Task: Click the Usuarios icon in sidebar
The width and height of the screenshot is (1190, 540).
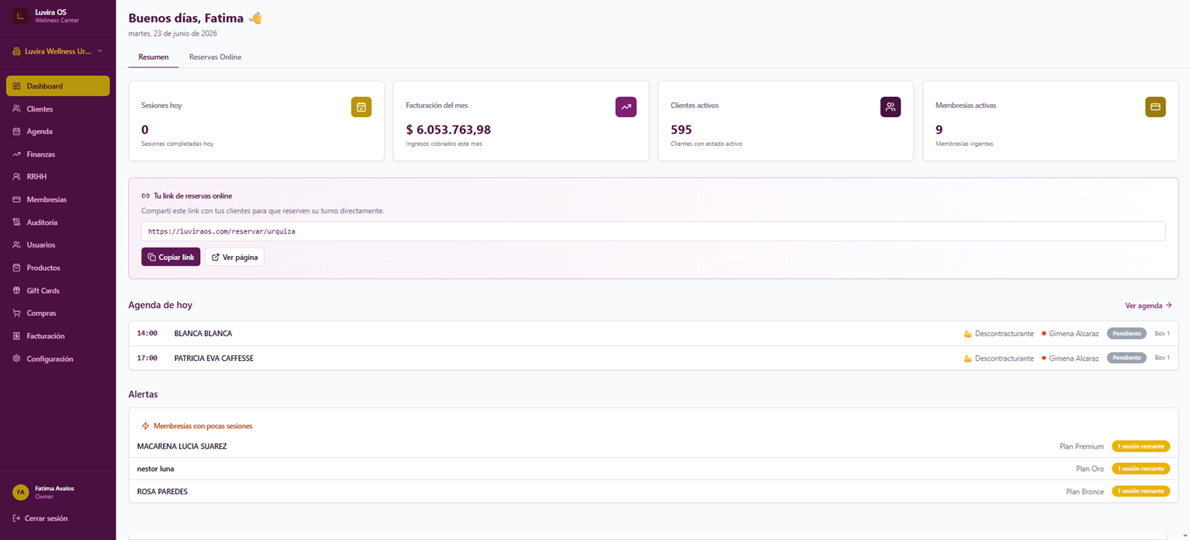Action: pyautogui.click(x=16, y=245)
